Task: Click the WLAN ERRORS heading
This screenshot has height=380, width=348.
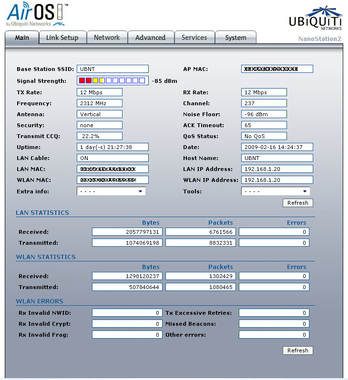Action: (x=40, y=301)
